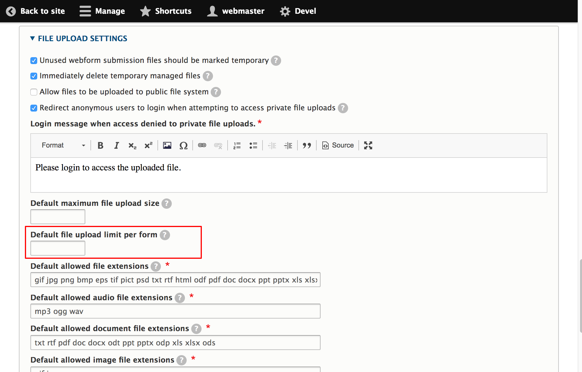
Task: Maximize the text editor
Action: point(368,145)
